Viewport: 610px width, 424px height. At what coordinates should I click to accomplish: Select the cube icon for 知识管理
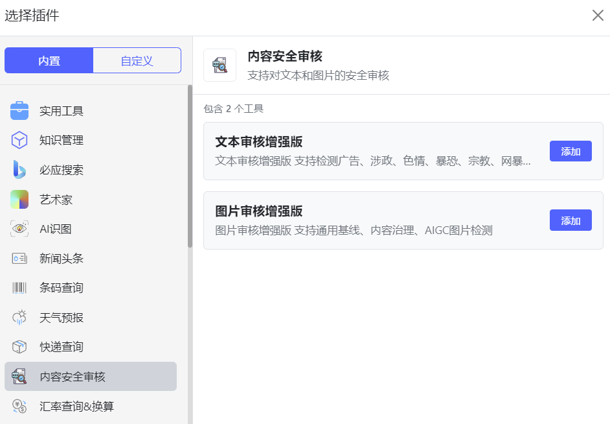point(19,140)
